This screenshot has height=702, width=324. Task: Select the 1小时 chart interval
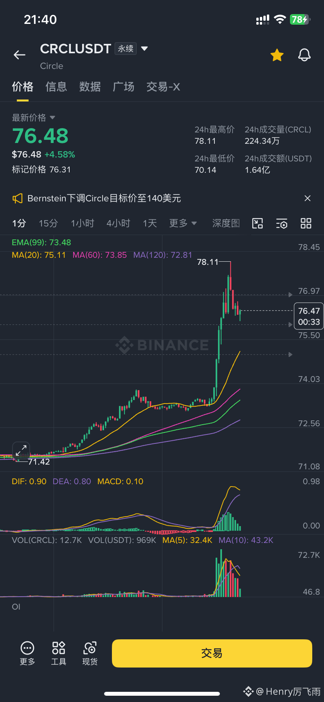click(83, 223)
